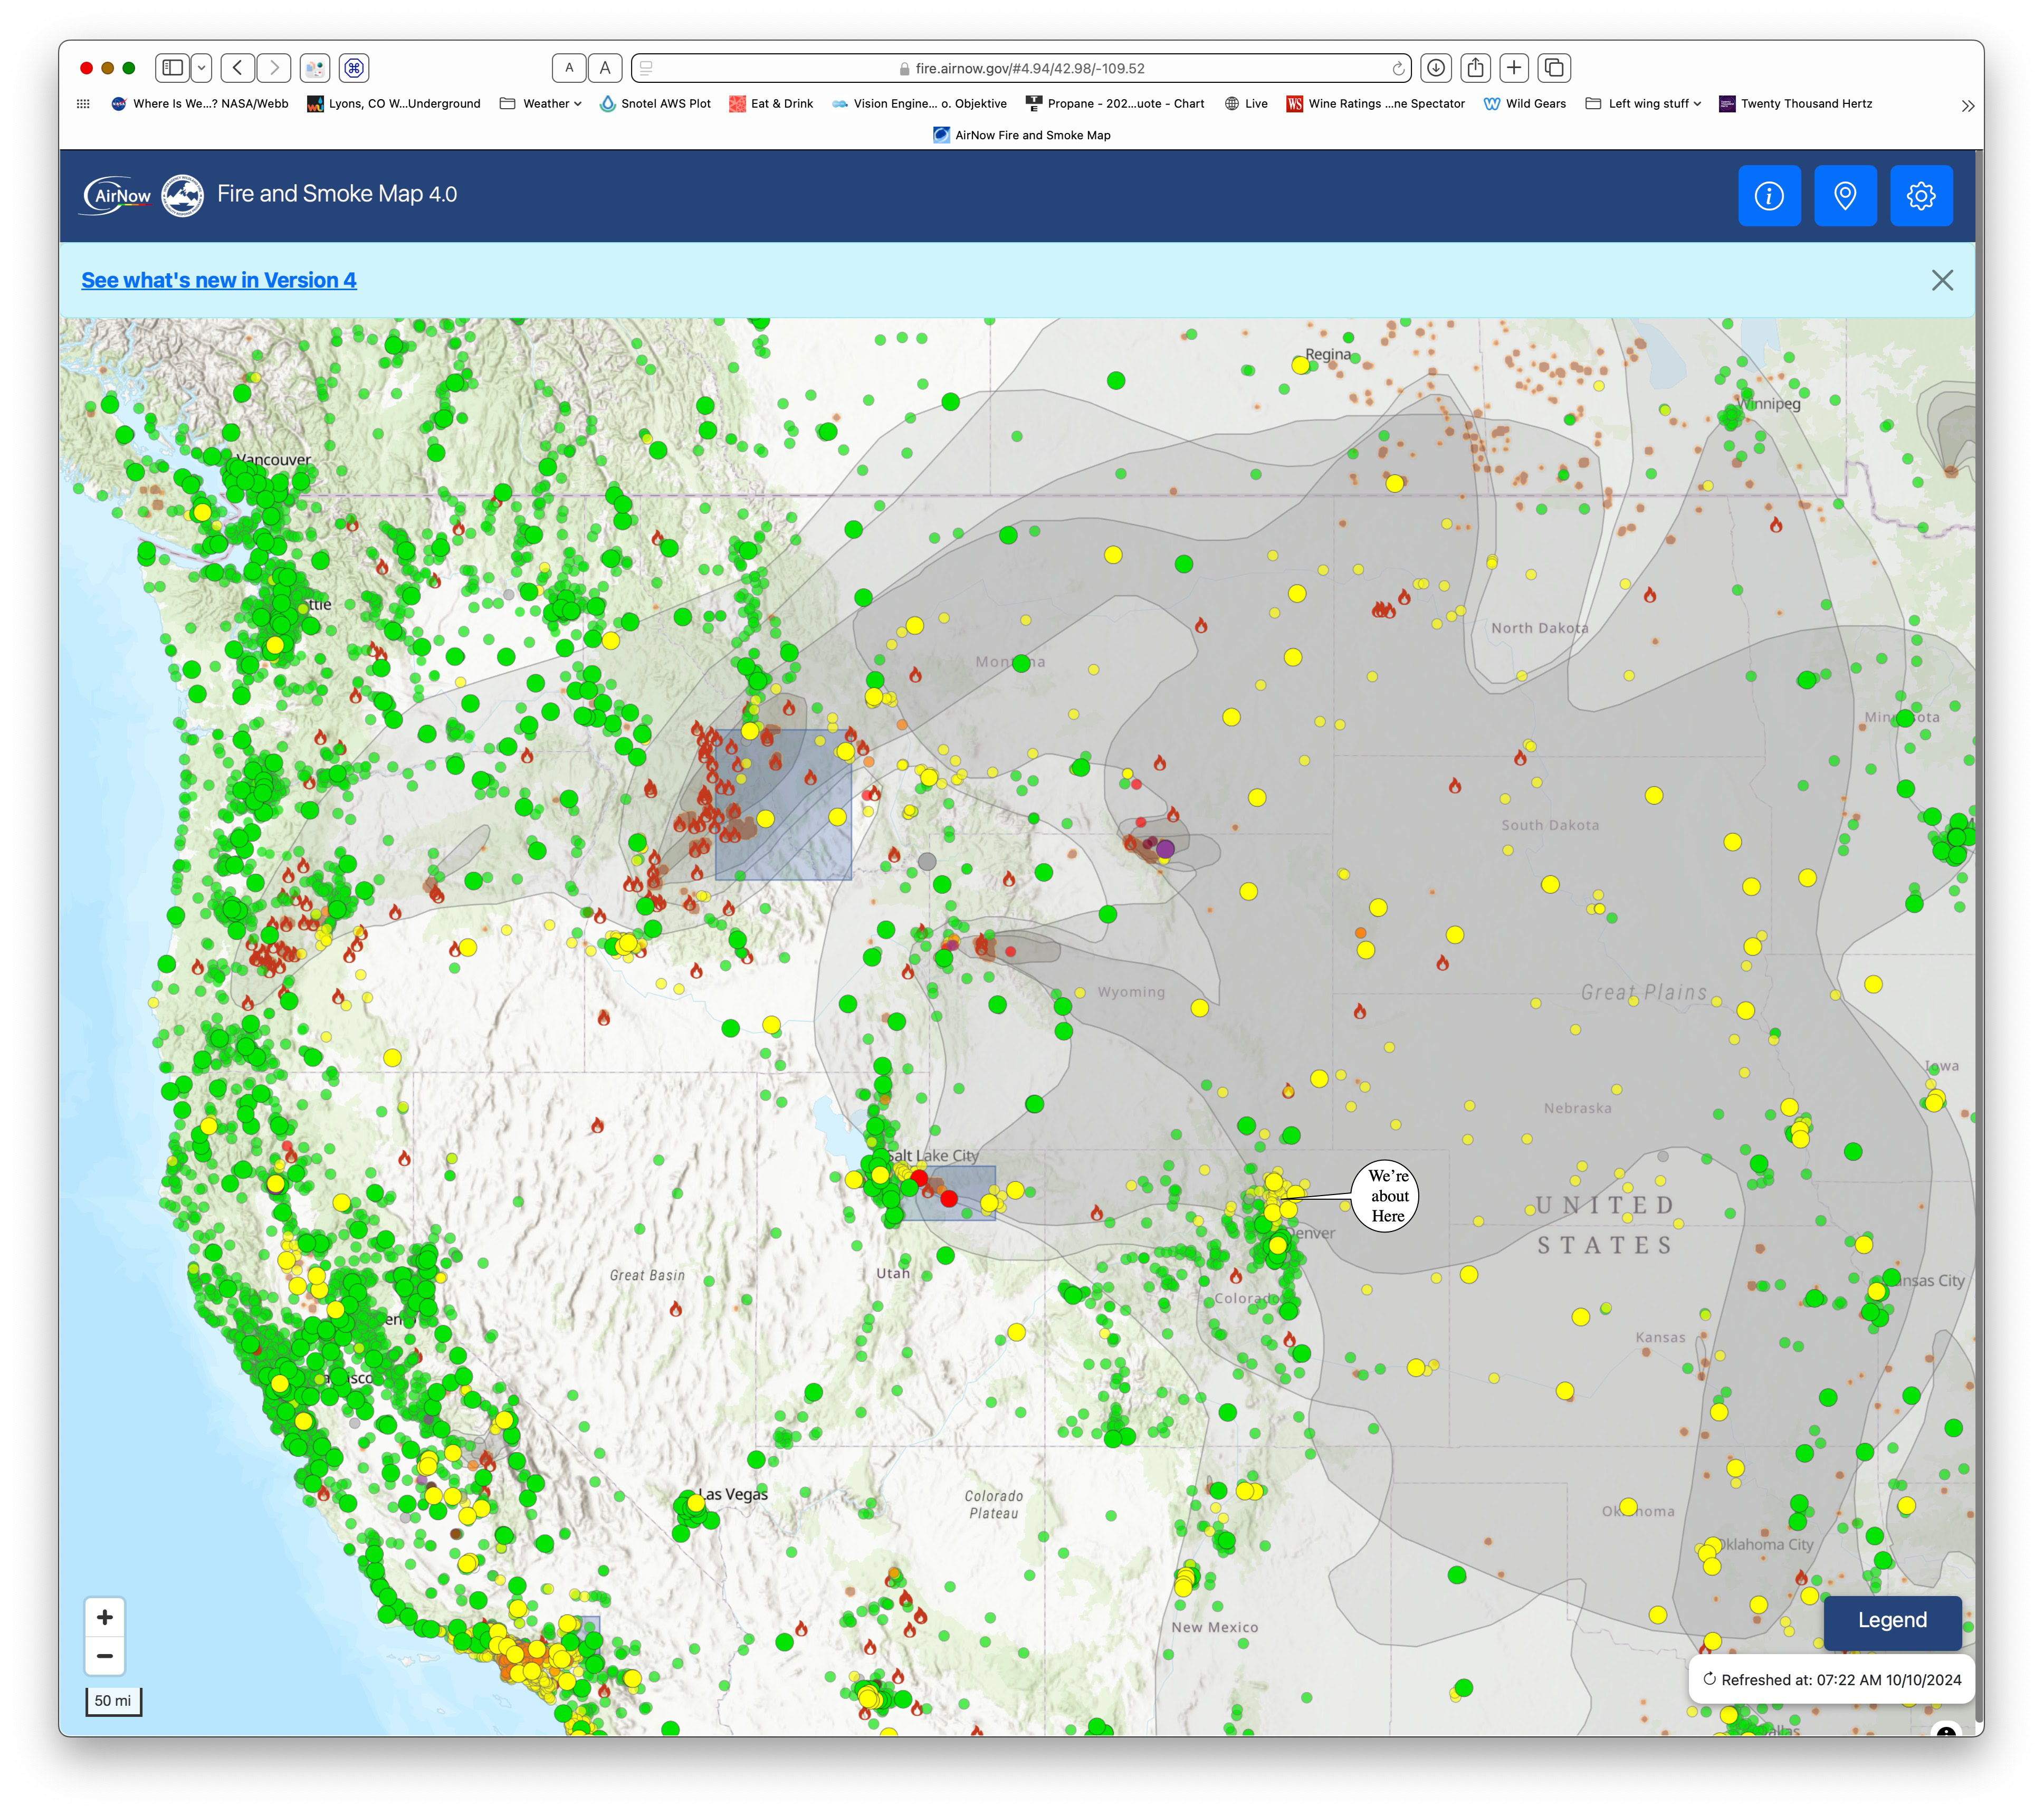This screenshot has height=1815, width=2044.
Task: Open a new tab with plus icon
Action: (1514, 68)
